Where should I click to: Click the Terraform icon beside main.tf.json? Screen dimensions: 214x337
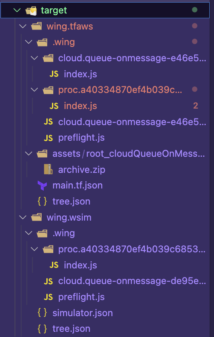coord(42,185)
